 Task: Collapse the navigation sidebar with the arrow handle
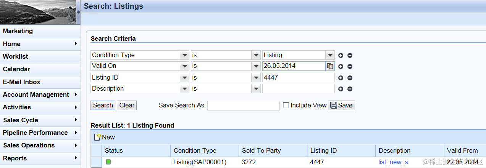pyautogui.click(x=78, y=12)
